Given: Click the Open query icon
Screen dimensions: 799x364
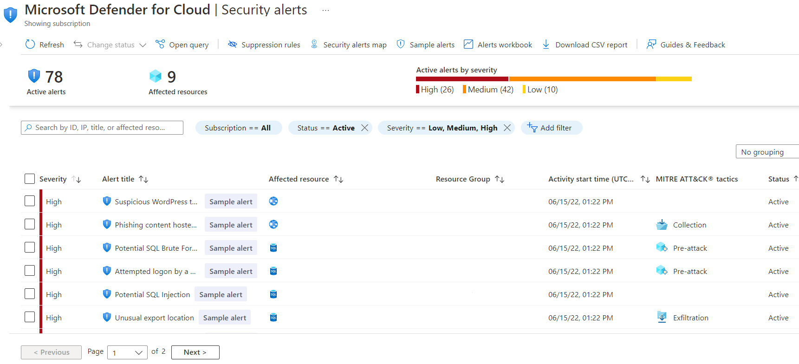Looking at the screenshot, I should tap(160, 44).
